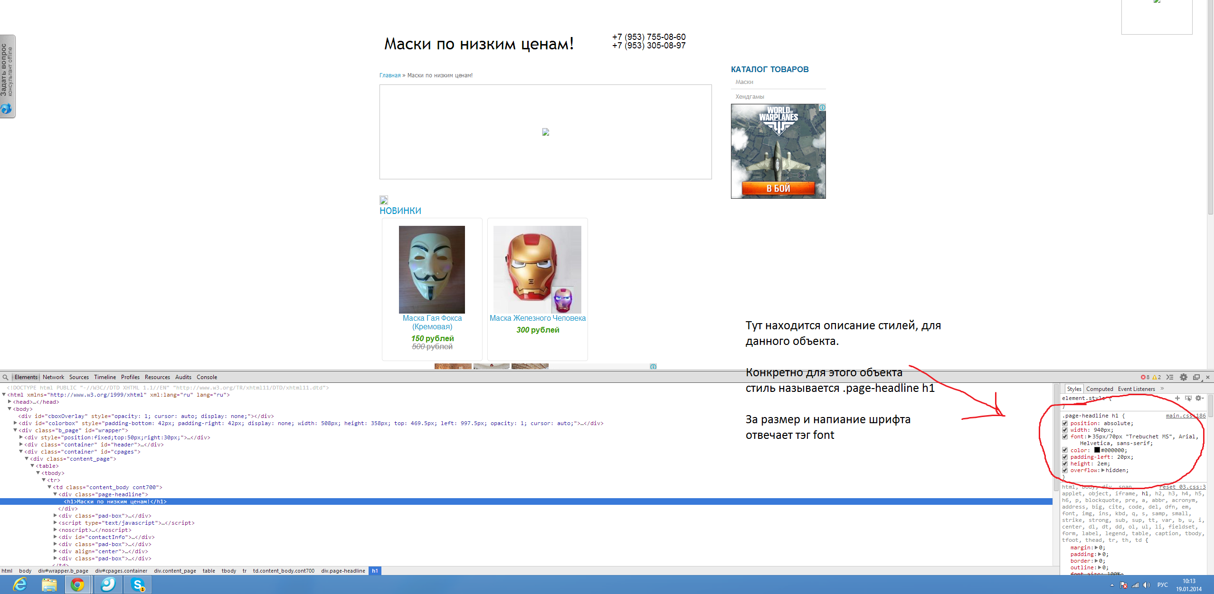Screen dimensions: 1214x594
Task: Click the ad info icon above DevTools toolbar
Action: [x=654, y=366]
